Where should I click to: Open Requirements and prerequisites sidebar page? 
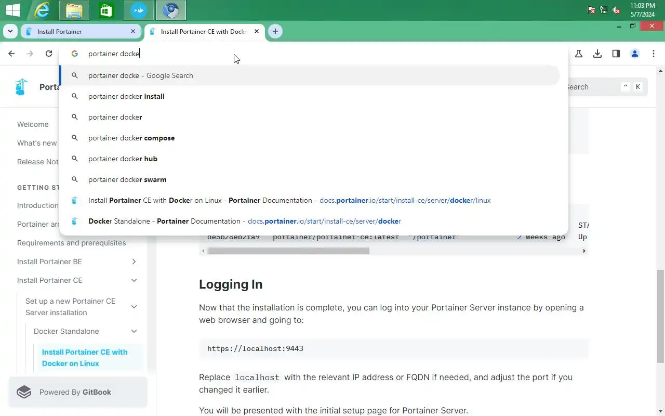click(72, 243)
